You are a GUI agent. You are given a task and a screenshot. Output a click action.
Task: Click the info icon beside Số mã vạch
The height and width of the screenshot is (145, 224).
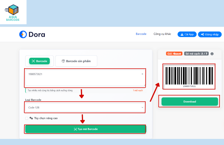pos(212,54)
